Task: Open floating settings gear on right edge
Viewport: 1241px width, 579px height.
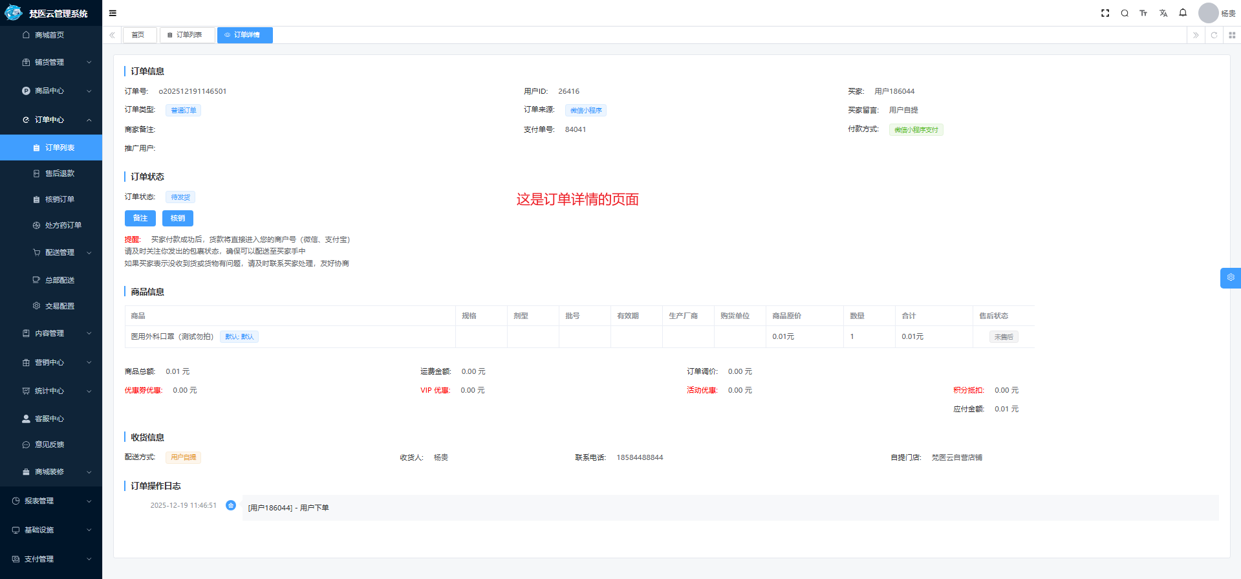Action: pos(1231,278)
